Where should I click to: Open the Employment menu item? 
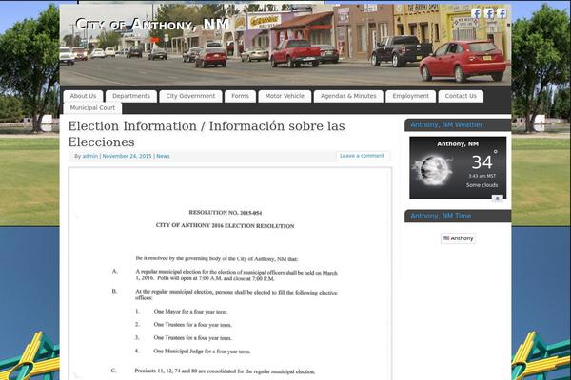tap(410, 96)
